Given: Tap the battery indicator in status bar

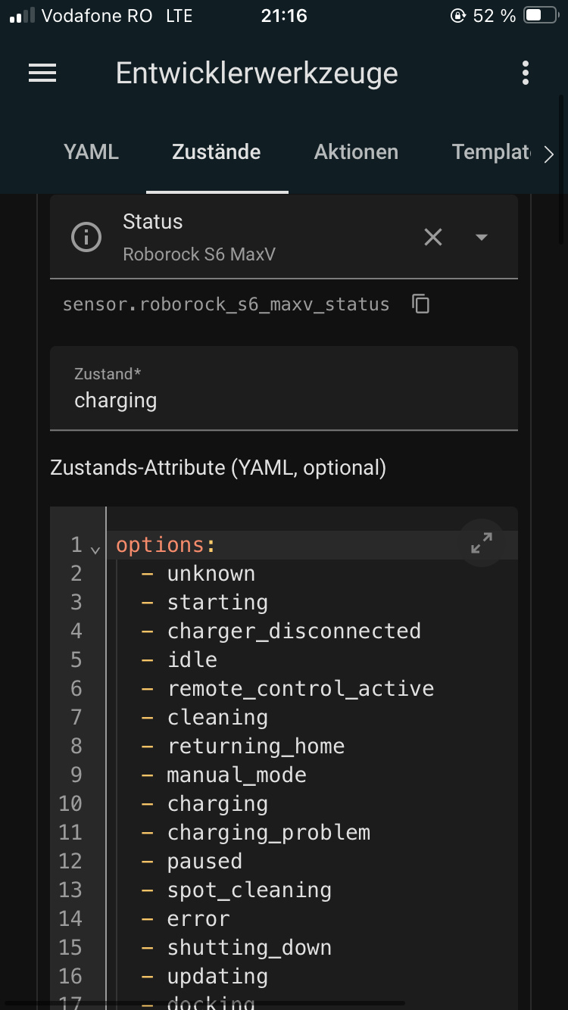Looking at the screenshot, I should tap(541, 16).
